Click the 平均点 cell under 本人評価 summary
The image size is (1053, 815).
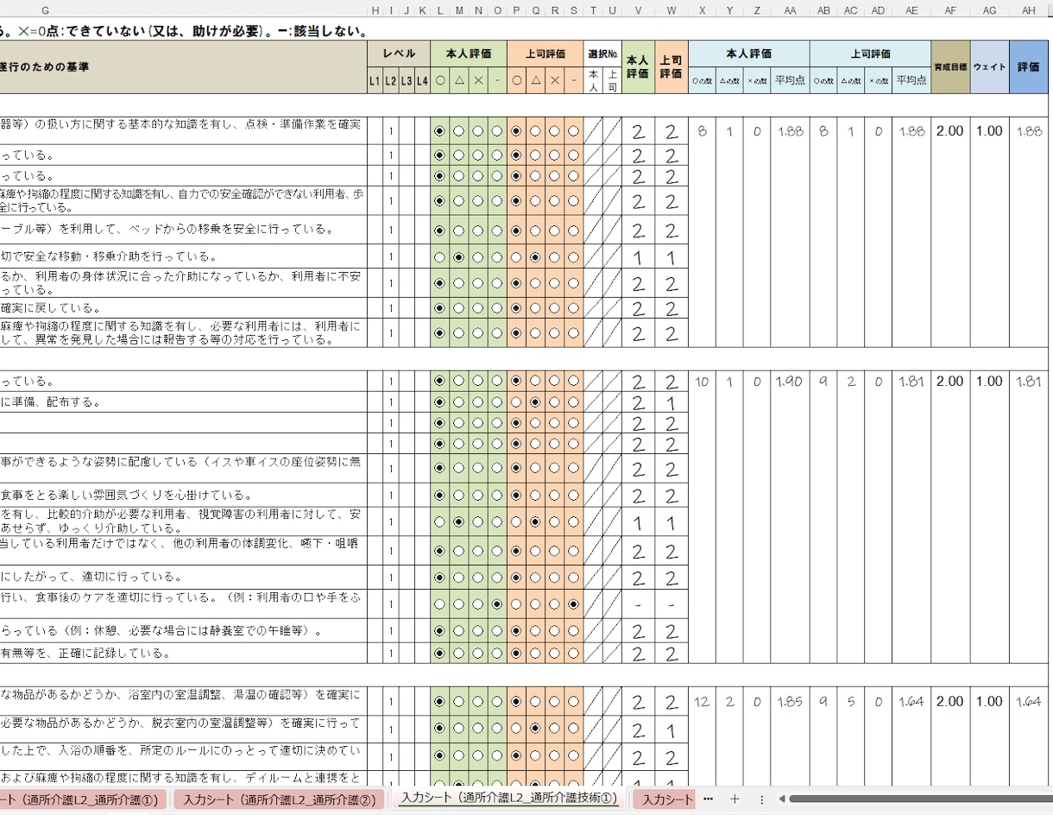[790, 80]
